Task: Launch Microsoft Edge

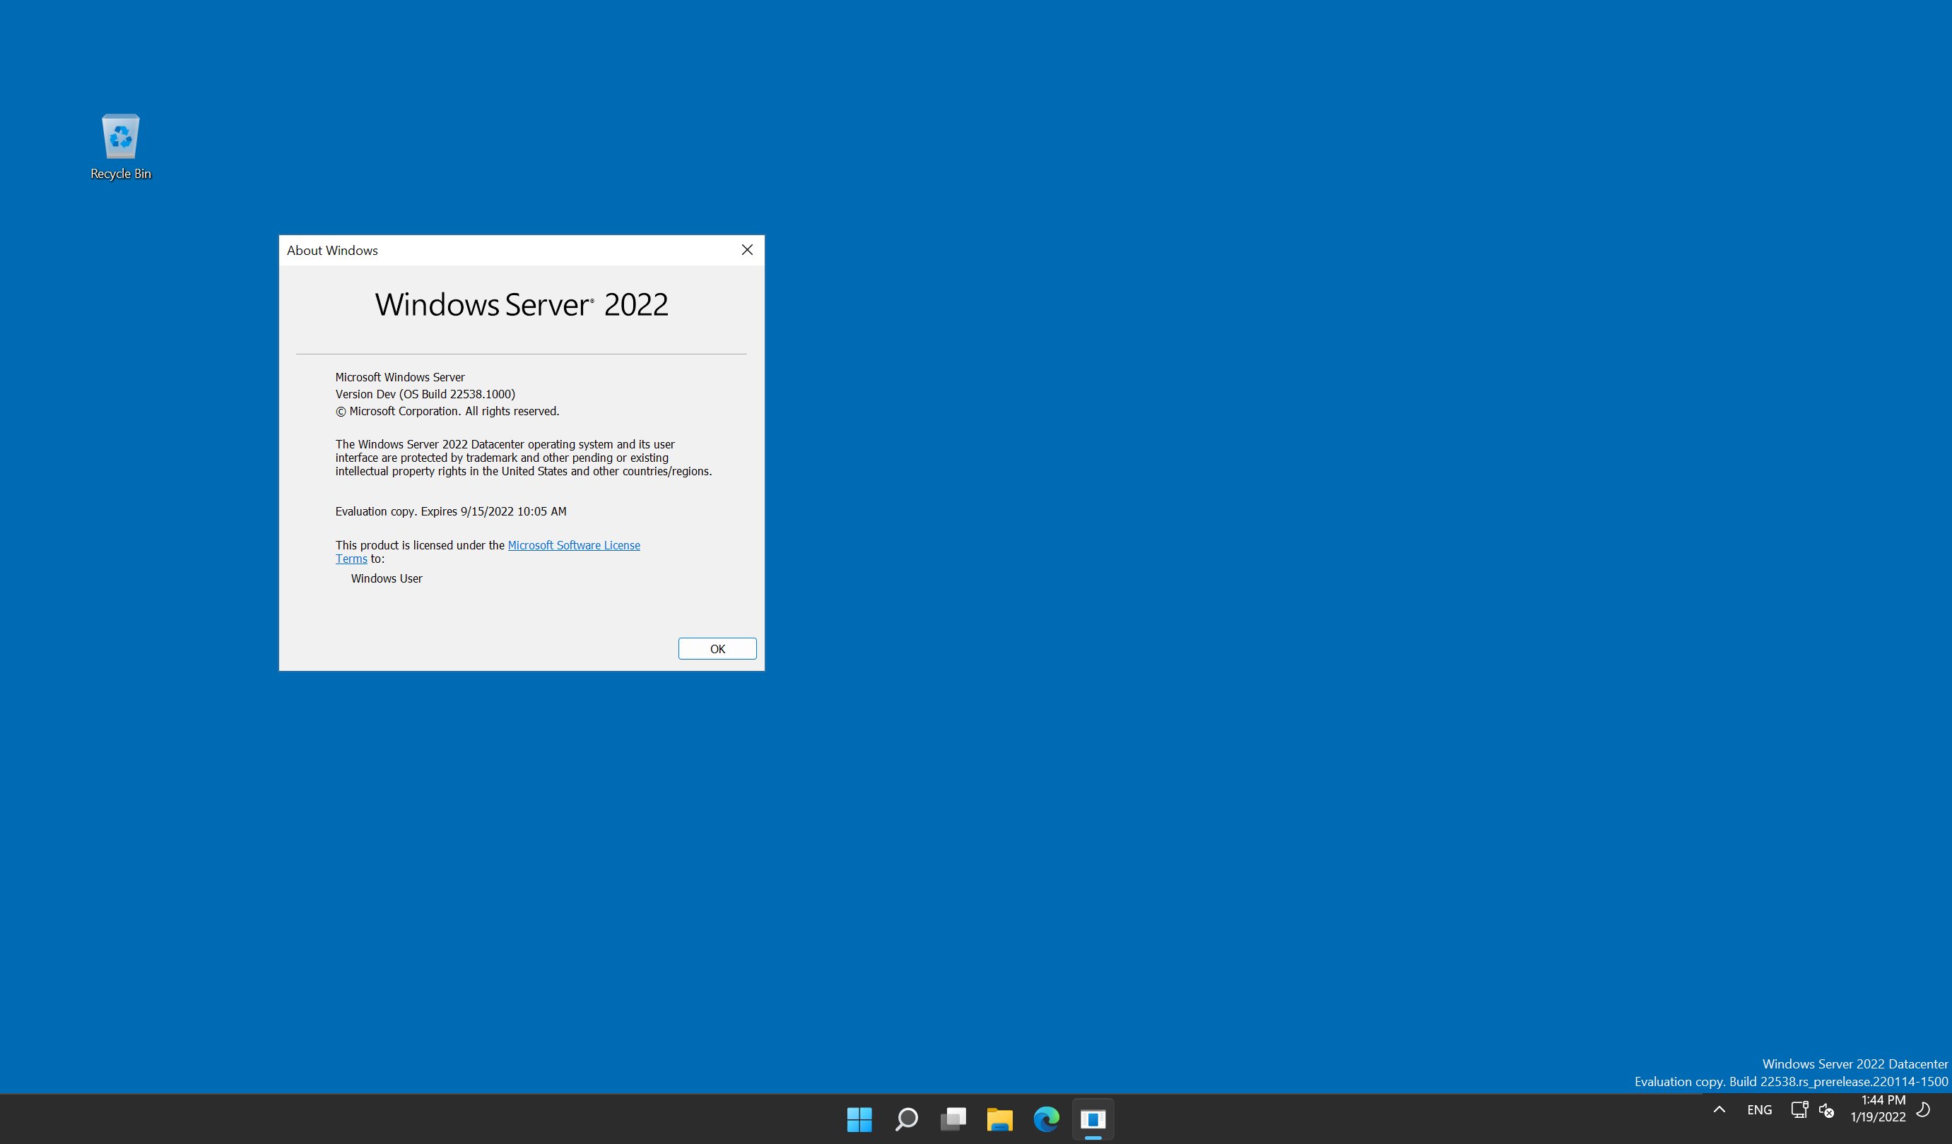Action: (x=1047, y=1119)
